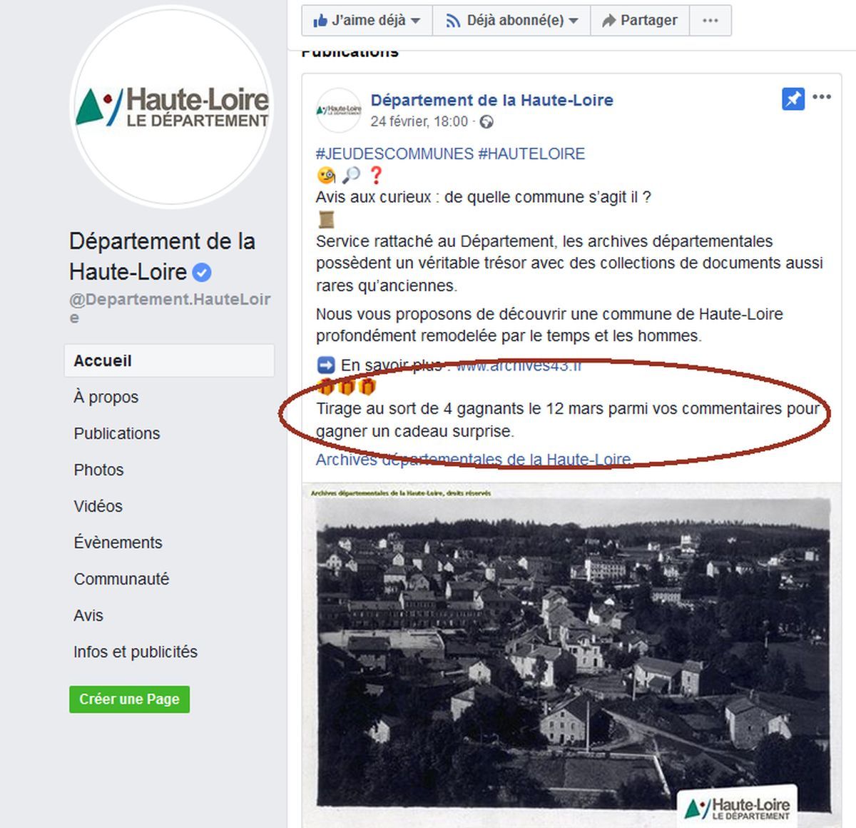Click the #JEUDESCOMMUNES hashtag

click(x=394, y=153)
